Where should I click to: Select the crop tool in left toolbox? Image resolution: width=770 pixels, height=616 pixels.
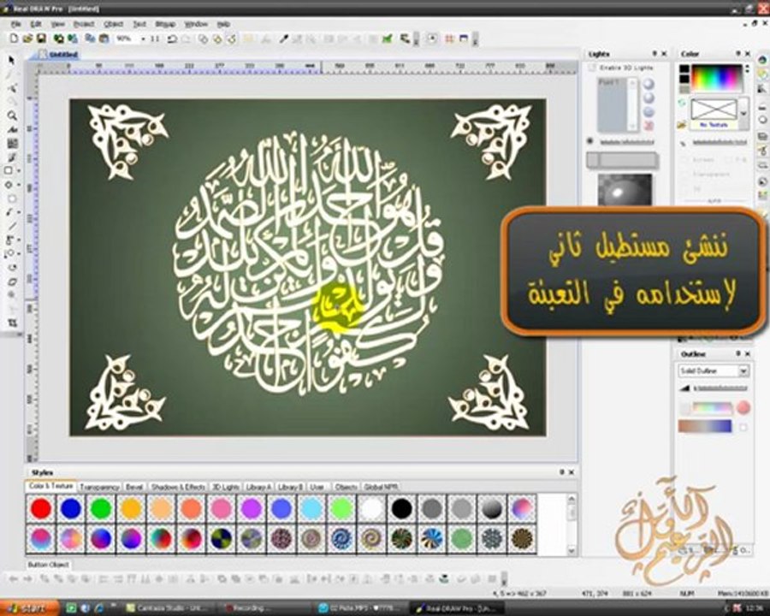tap(12, 323)
